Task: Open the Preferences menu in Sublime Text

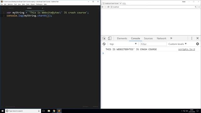Action: pyautogui.click(x=39, y=4)
